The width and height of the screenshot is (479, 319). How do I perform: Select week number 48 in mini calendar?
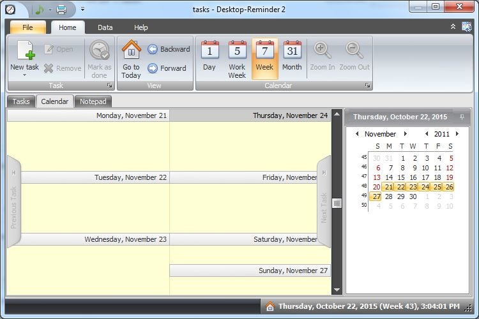pos(364,186)
